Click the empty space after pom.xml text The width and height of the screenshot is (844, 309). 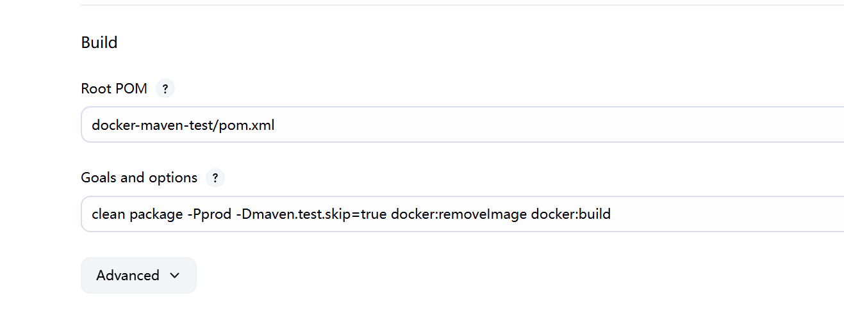[x=558, y=124]
